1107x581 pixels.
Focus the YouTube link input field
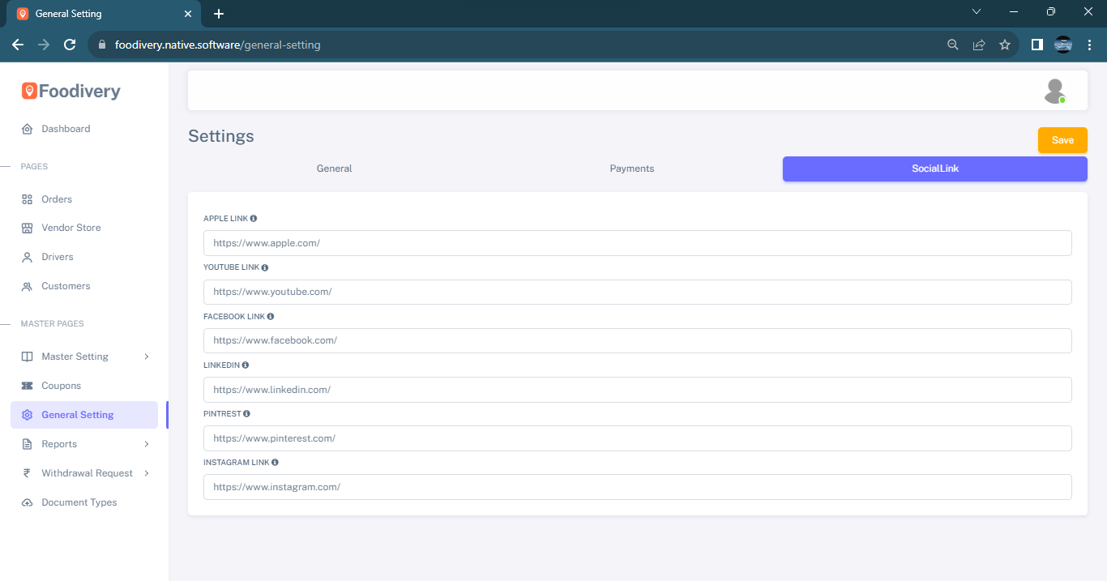click(x=638, y=292)
